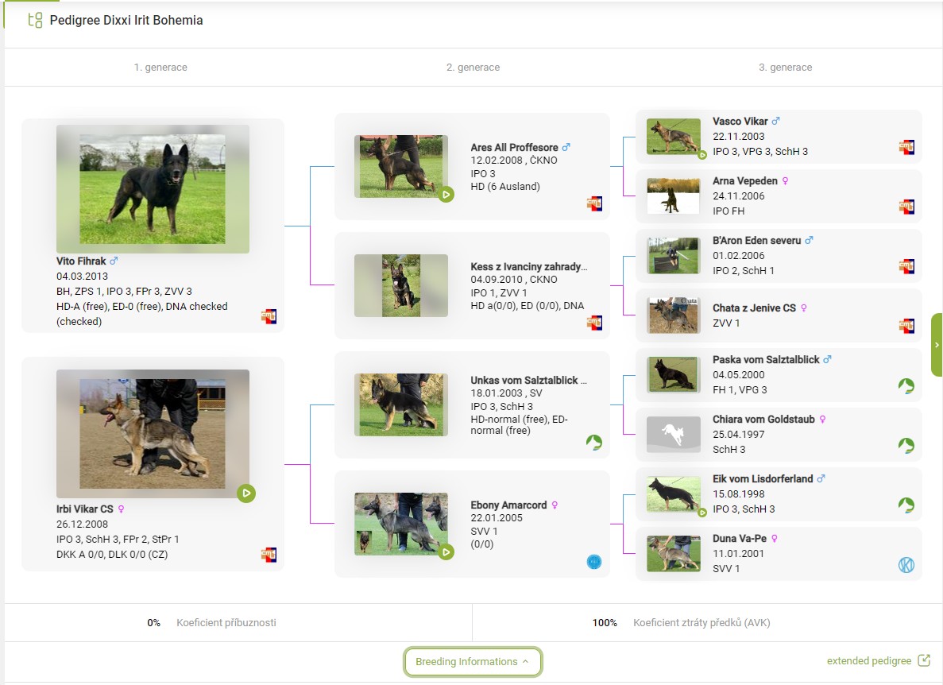Open Eik vom Lisdorferland name link
This screenshot has width=943, height=685.
(x=763, y=478)
